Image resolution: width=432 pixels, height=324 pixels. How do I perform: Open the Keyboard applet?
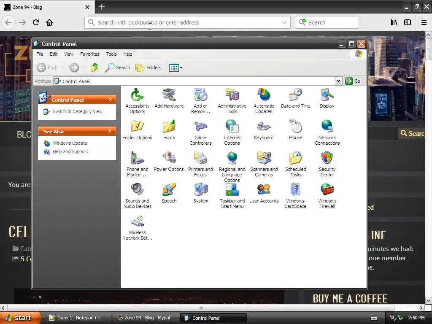(x=264, y=130)
